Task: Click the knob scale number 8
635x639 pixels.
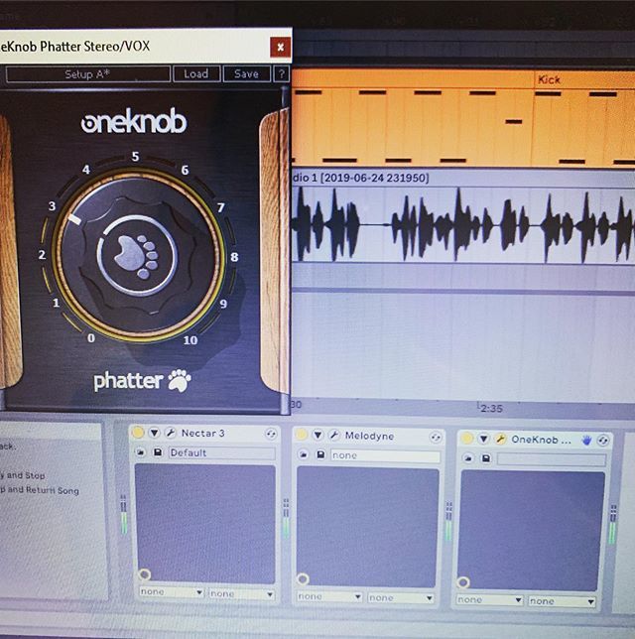Action: click(x=234, y=257)
